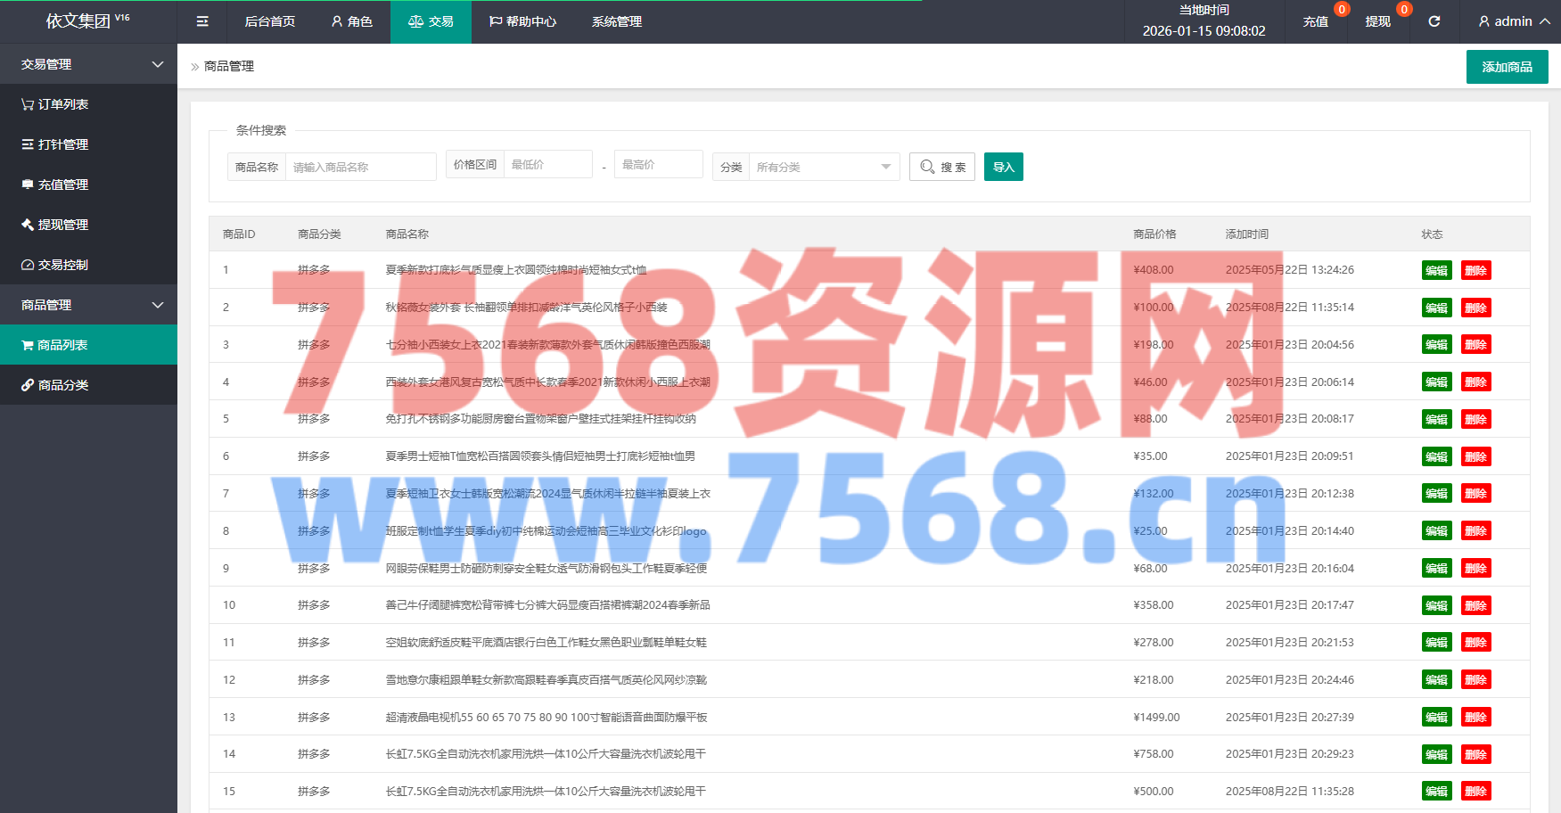Collapse the 商品管理 sidebar group

coord(88,305)
